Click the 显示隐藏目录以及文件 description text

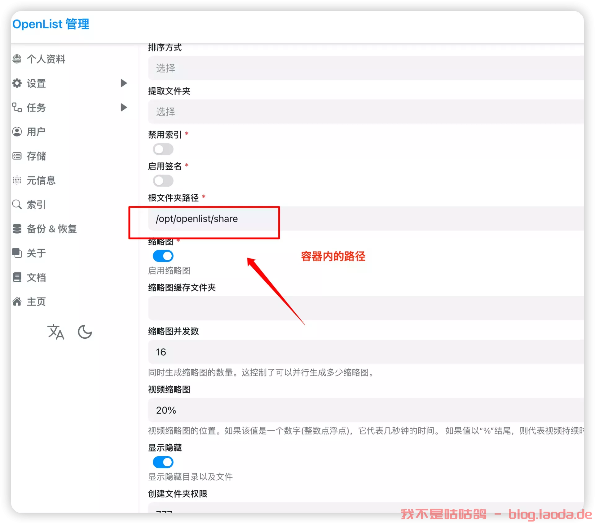(190, 477)
